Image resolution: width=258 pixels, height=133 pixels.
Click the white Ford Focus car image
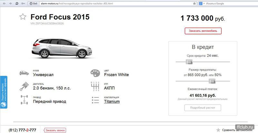tap(62, 48)
